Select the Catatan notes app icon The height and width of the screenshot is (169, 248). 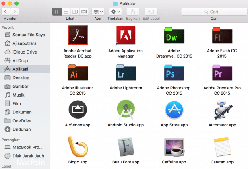[222, 147]
